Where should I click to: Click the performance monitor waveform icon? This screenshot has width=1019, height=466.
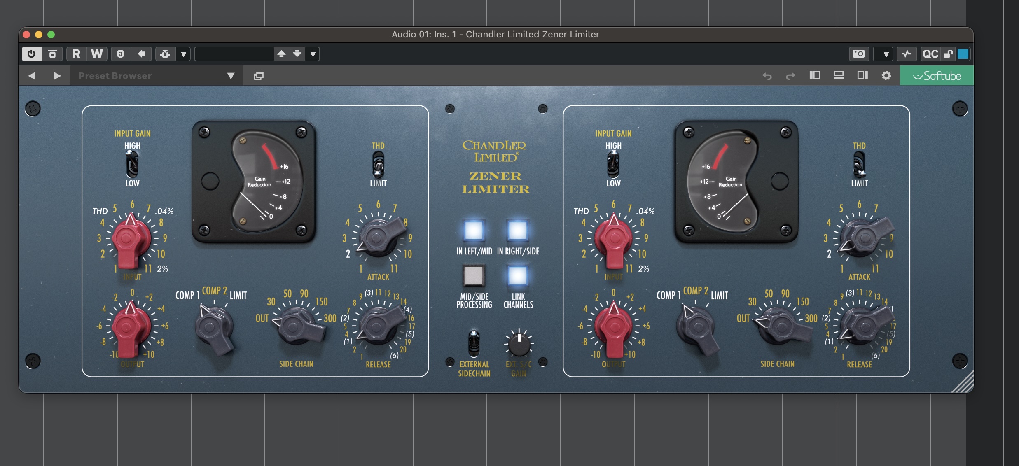[907, 54]
